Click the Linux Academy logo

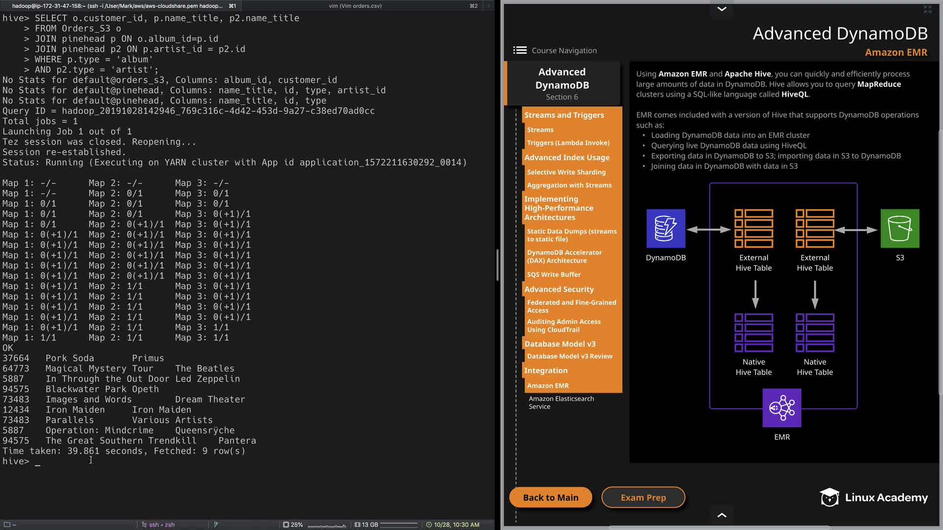(874, 497)
